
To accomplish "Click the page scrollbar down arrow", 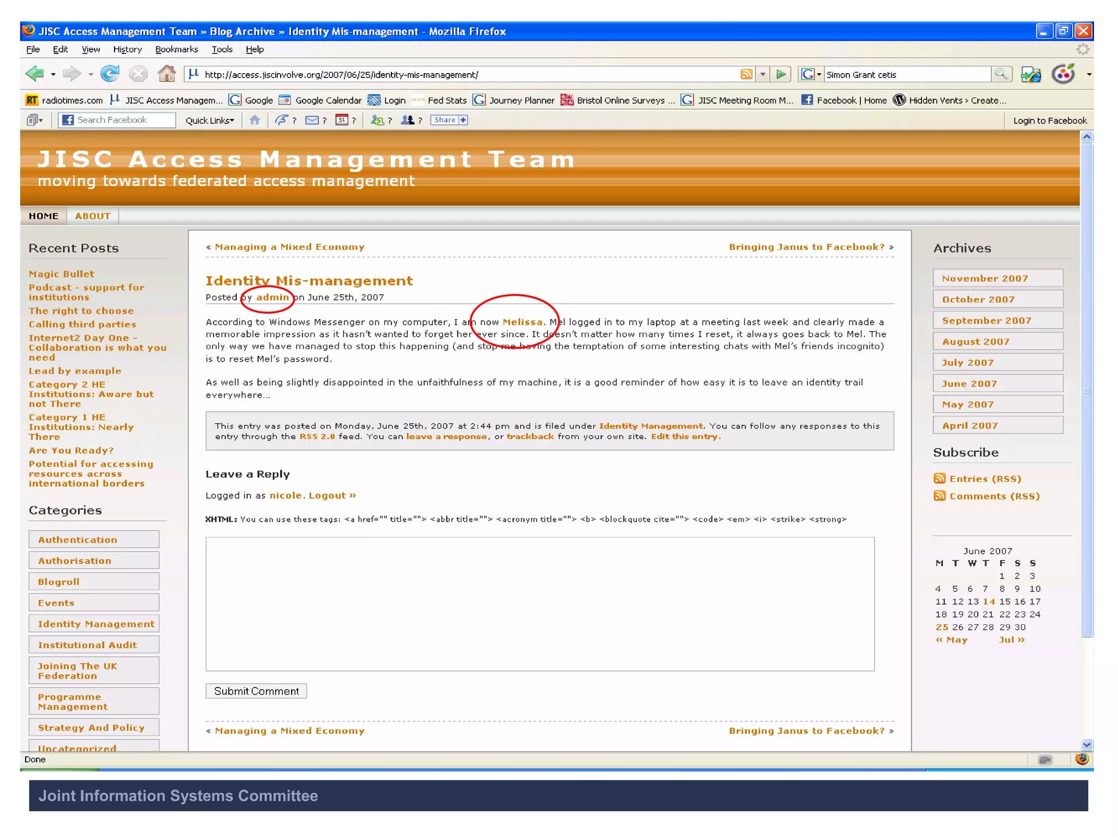I will pos(1086,745).
